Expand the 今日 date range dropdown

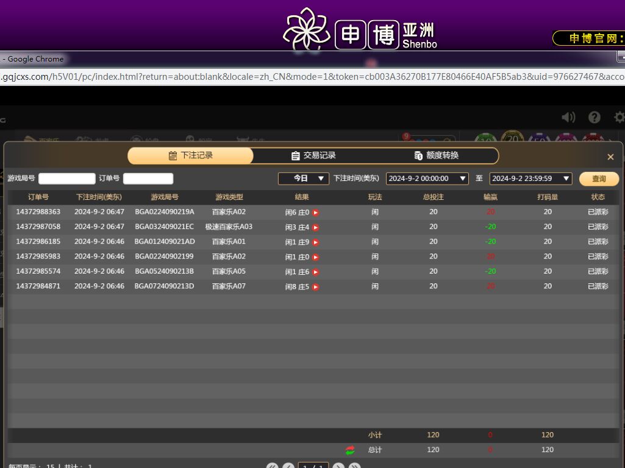(303, 179)
